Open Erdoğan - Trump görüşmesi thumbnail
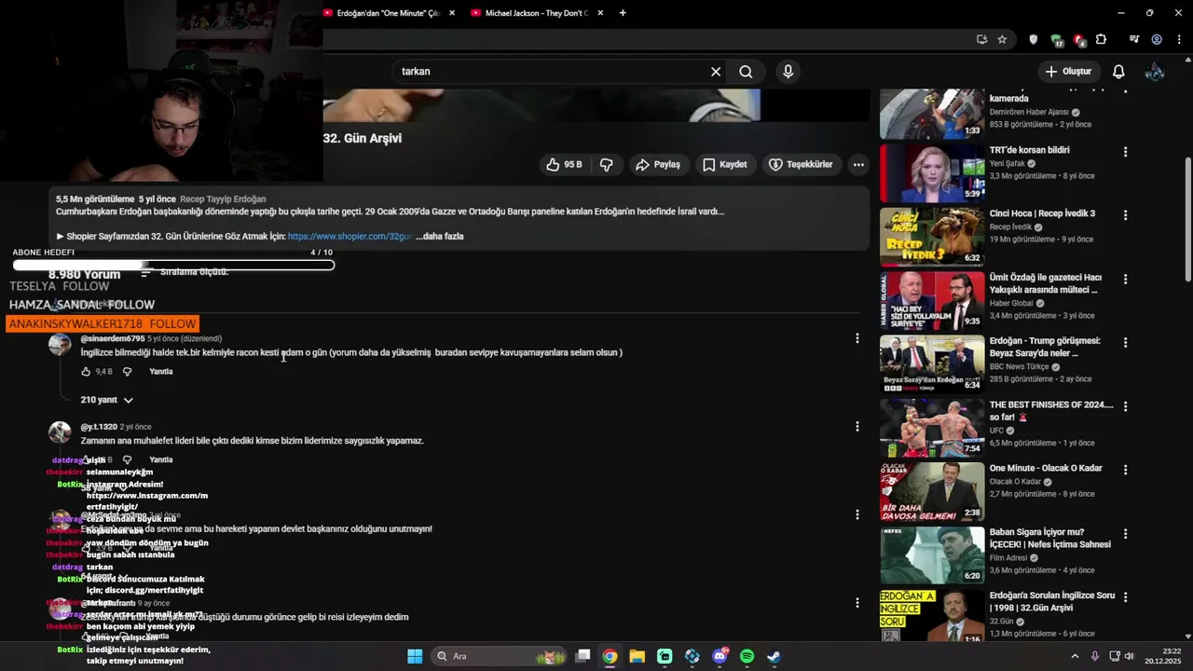The height and width of the screenshot is (671, 1193). [x=932, y=363]
